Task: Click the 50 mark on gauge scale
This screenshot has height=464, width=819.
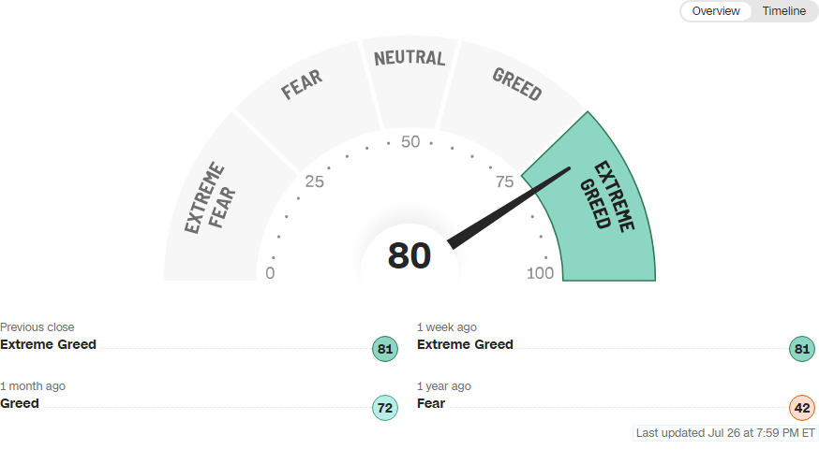Action: tap(410, 142)
